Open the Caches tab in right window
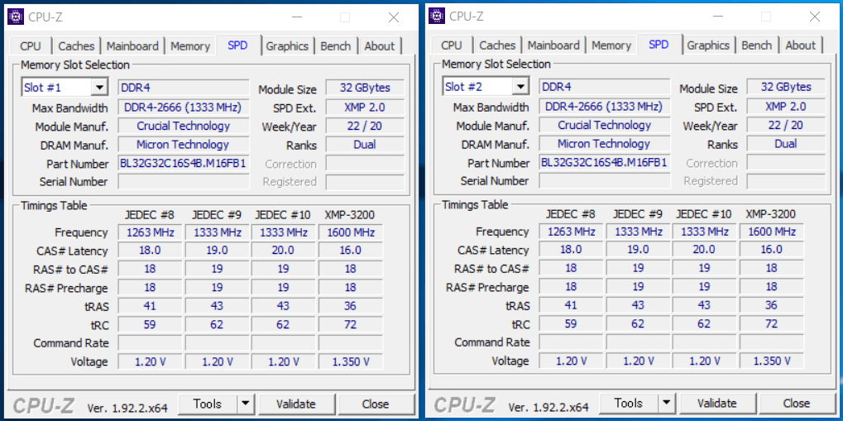Image resolution: width=843 pixels, height=421 pixels. [x=497, y=45]
